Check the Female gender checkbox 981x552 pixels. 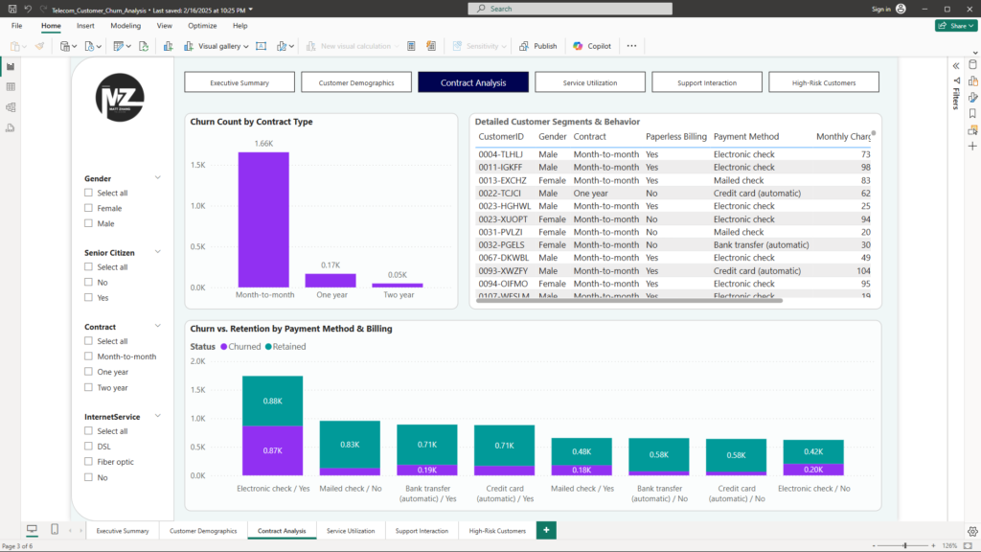89,208
